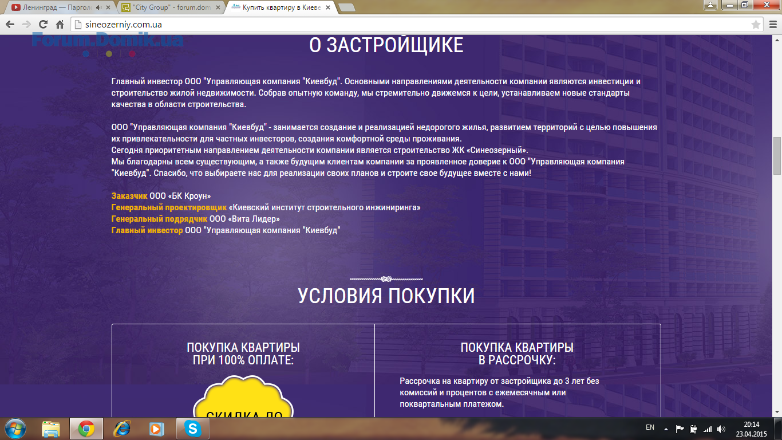Open the browser home page icon

click(x=60, y=25)
